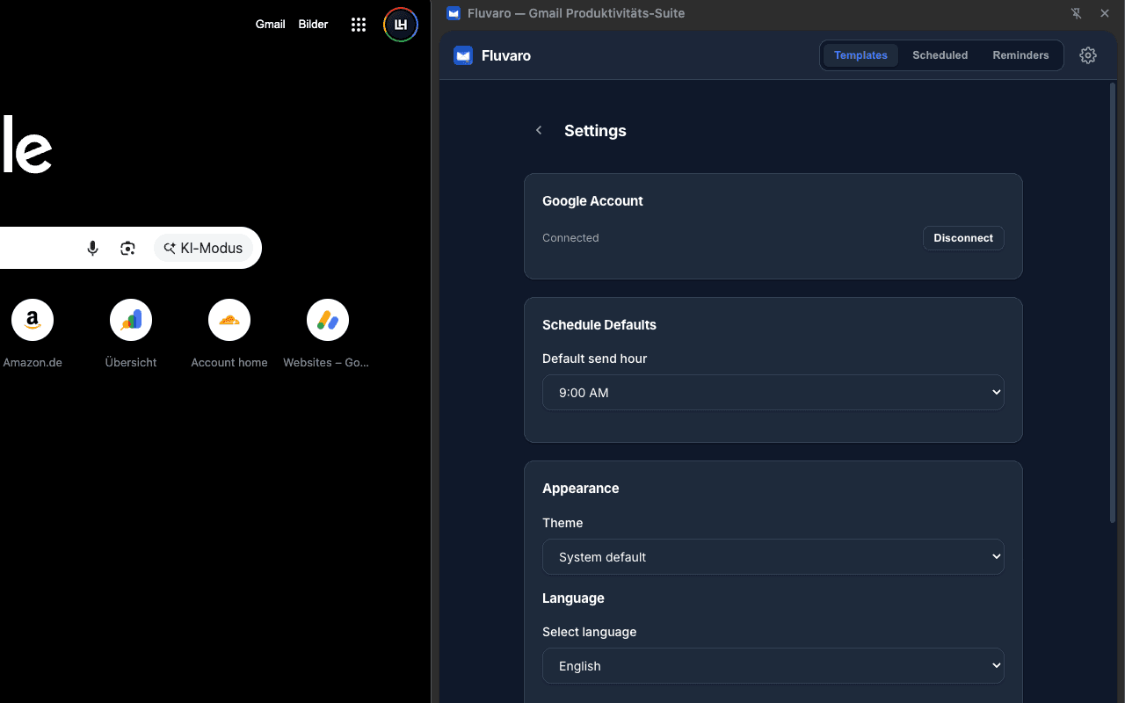Open Gmail link on Google page
The image size is (1125, 703).
(x=270, y=25)
